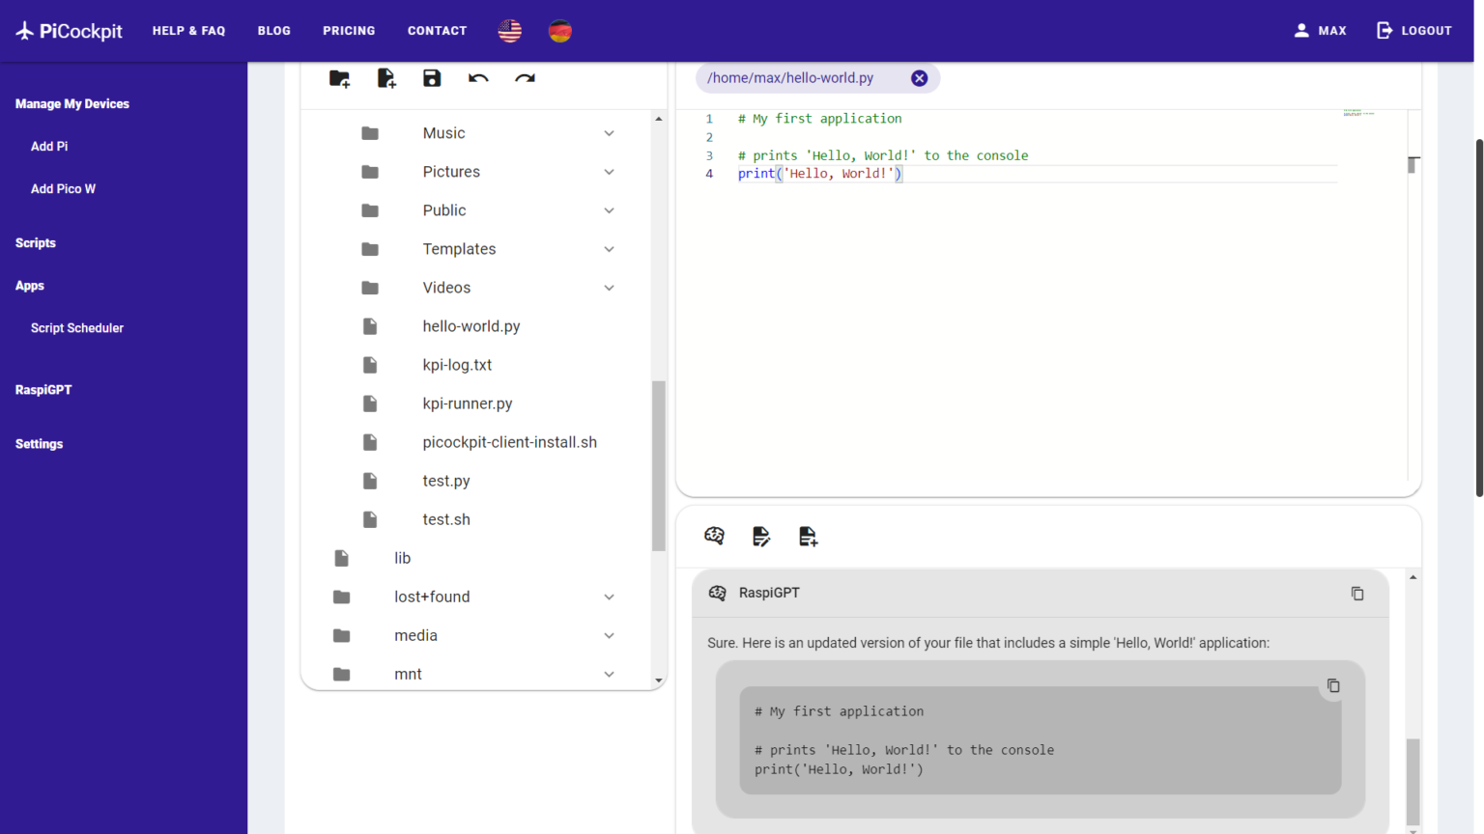This screenshot has width=1484, height=834.
Task: Select the kpi-runner.py file in the tree
Action: click(x=468, y=403)
